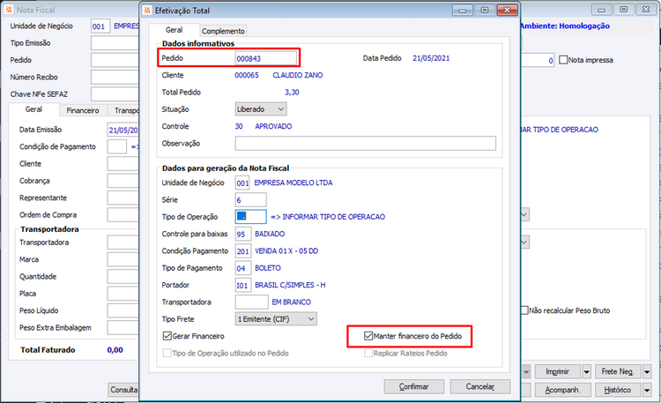
Task: Click the Data Emissão field in Nota Fiscal
Action: point(123,130)
